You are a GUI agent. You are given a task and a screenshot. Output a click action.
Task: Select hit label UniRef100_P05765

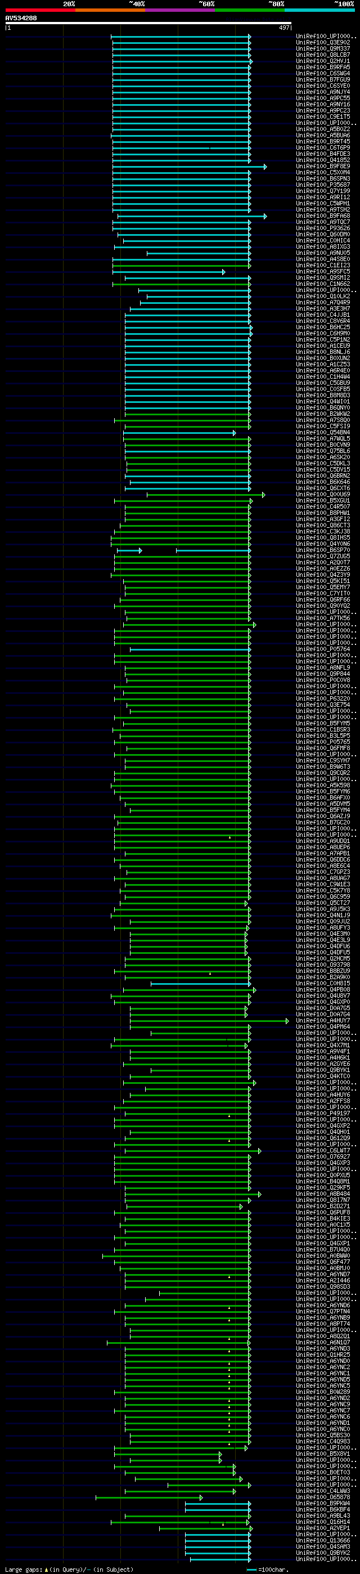tap(323, 742)
